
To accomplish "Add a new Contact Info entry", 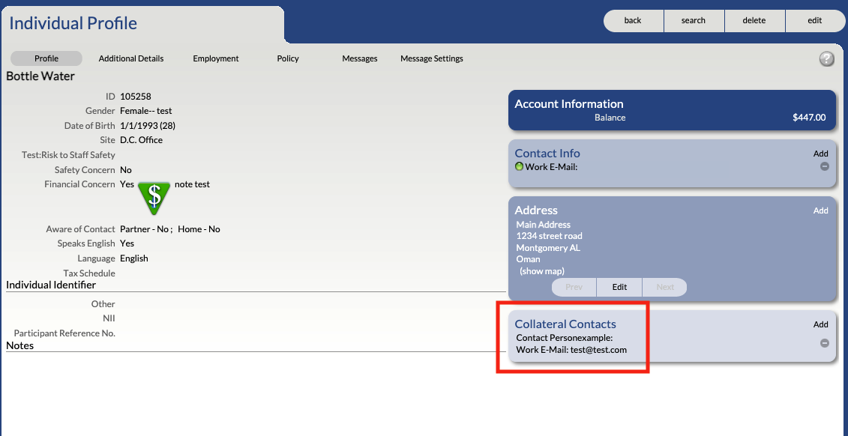I will click(820, 154).
